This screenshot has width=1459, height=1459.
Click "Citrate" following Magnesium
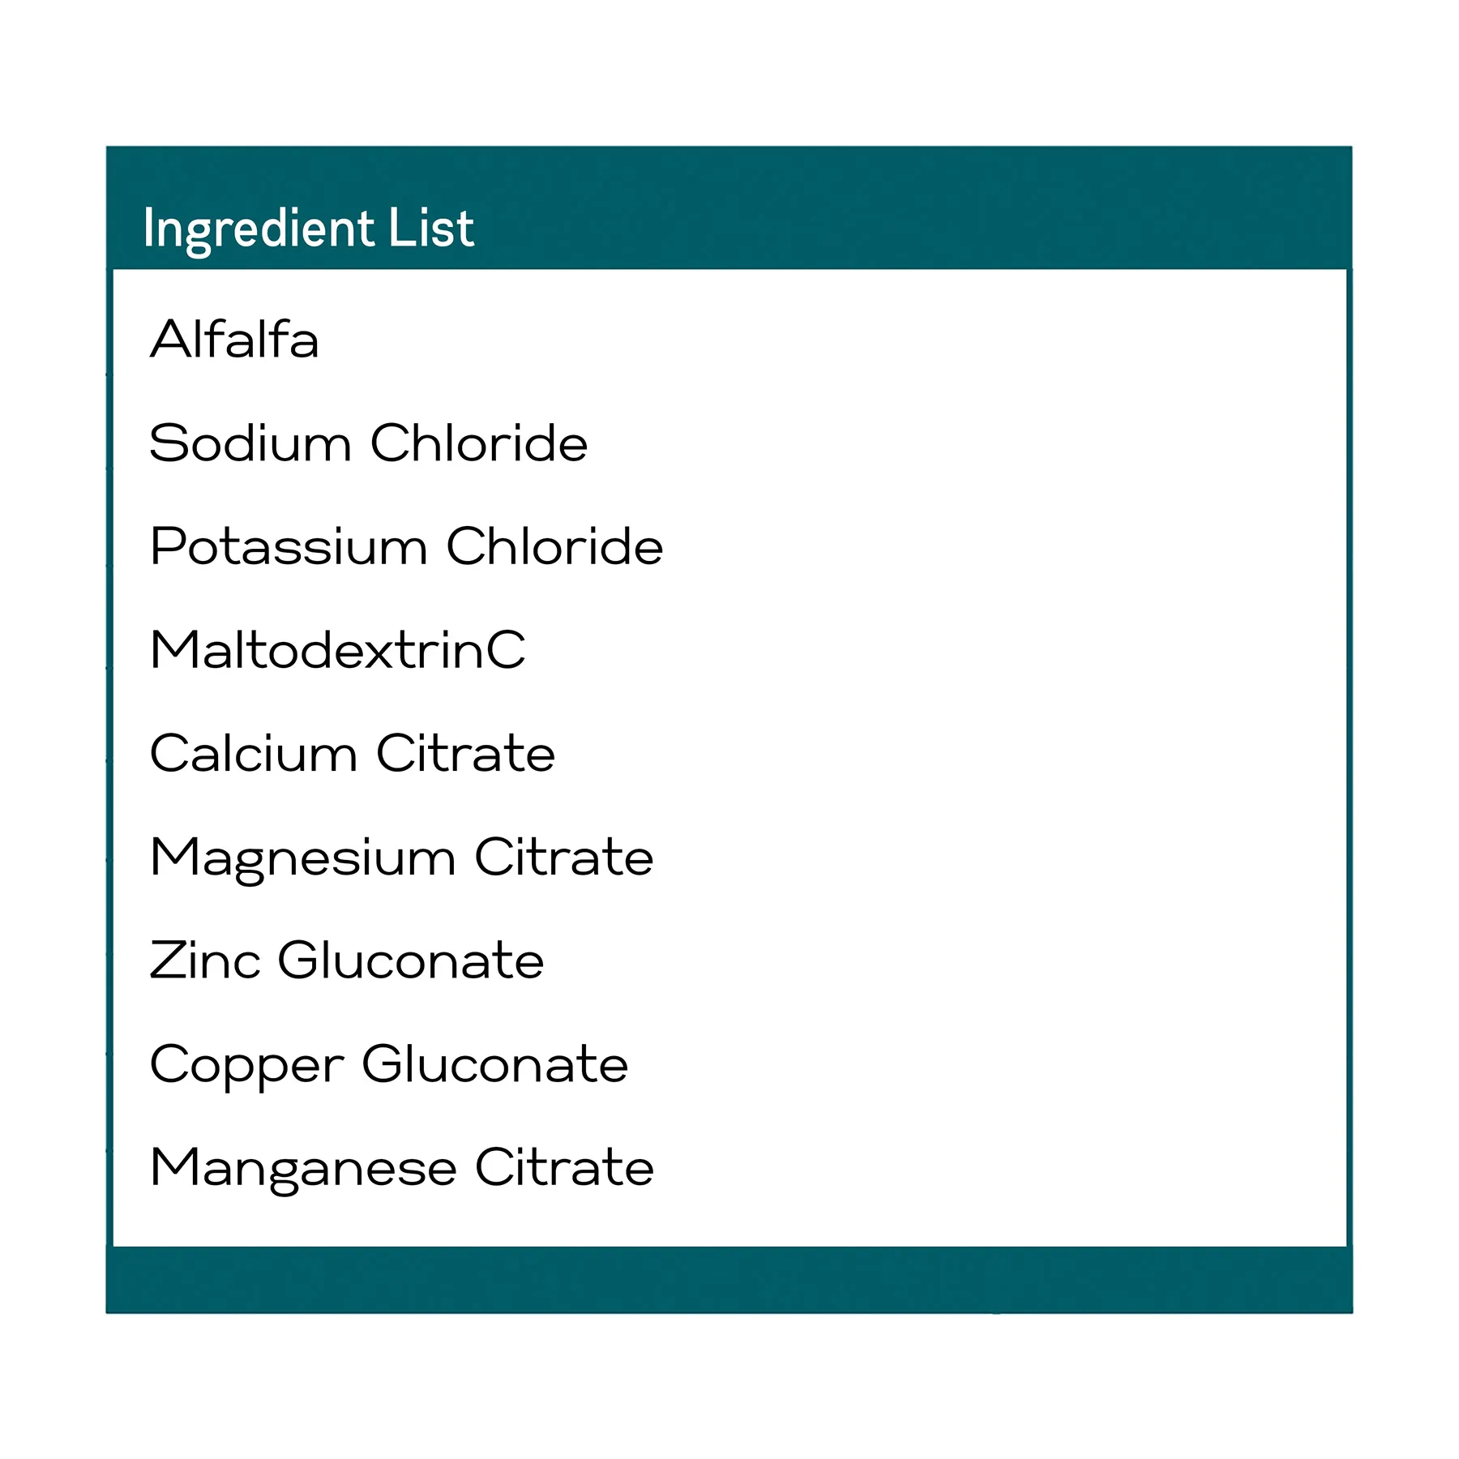(x=564, y=858)
